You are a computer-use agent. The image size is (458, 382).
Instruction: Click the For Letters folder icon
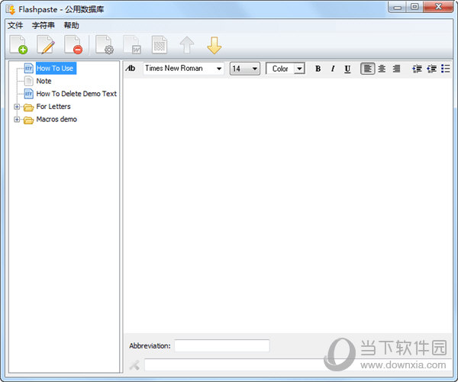[29, 107]
